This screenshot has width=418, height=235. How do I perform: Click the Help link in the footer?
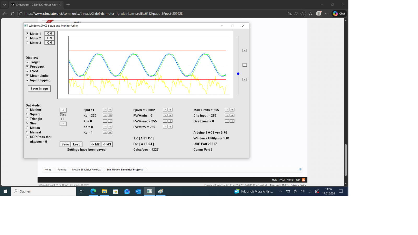(x=275, y=180)
